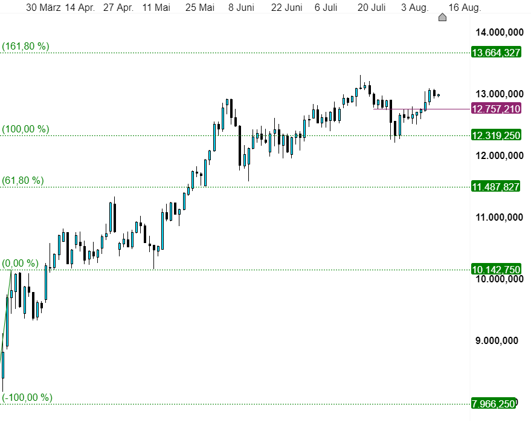The width and height of the screenshot is (531, 422).
Task: Click the 7.966,250 bottom price label
Action: click(494, 403)
